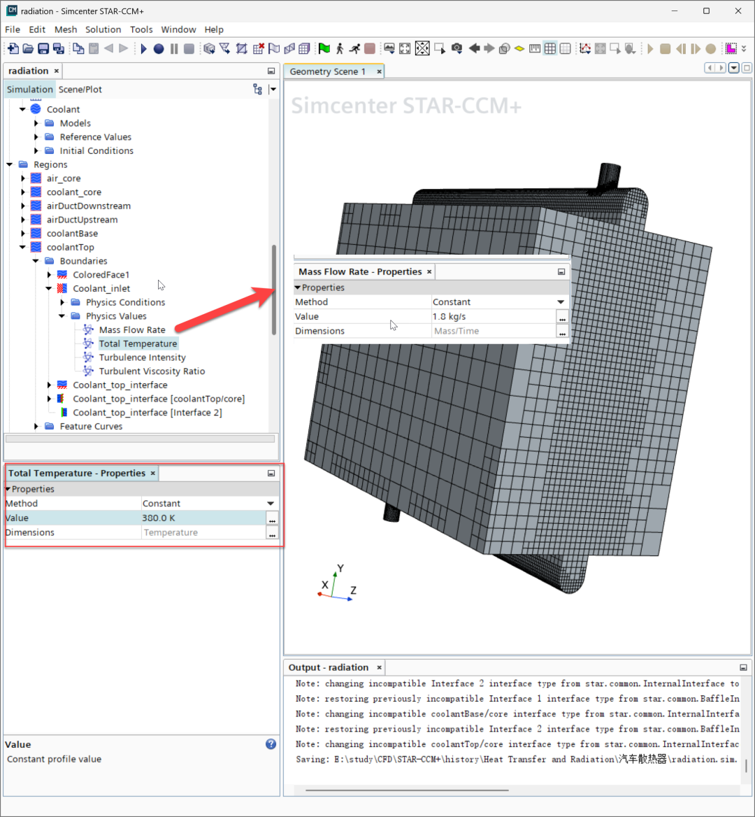Click the Copy icon in toolbar
The width and height of the screenshot is (755, 817).
tap(78, 48)
